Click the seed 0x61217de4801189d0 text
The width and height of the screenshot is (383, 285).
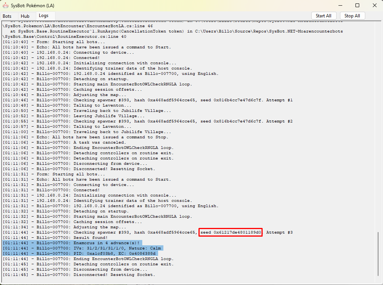pos(231,232)
